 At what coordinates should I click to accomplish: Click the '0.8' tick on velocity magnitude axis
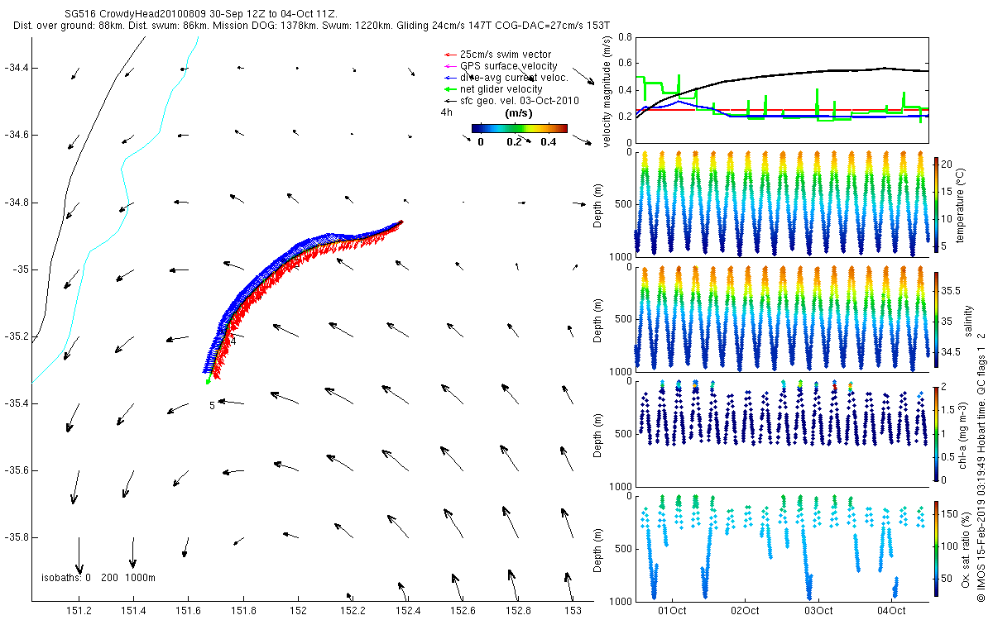(625, 37)
